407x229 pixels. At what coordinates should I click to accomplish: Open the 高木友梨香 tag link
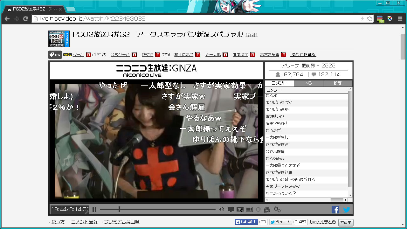(270, 55)
